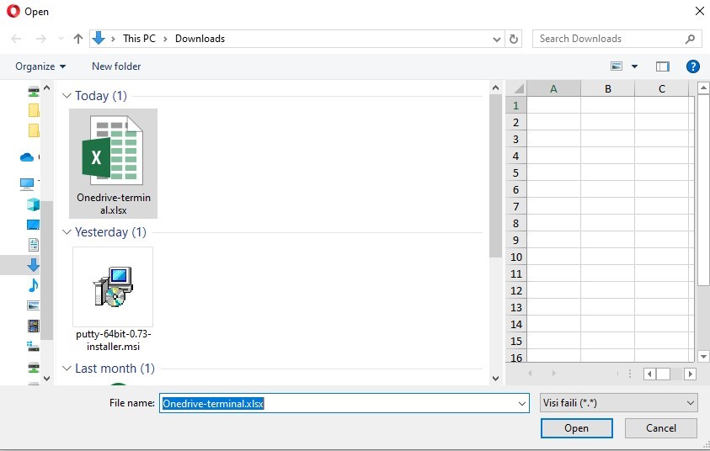Cancel the Open dialog
The height and width of the screenshot is (451, 710).
click(660, 428)
